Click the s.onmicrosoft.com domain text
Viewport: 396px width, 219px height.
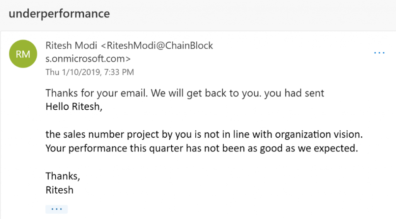click(88, 59)
